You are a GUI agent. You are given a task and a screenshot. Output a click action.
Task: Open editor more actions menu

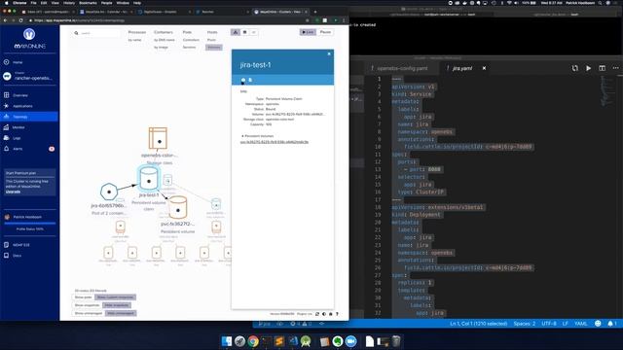pyautogui.click(x=615, y=68)
